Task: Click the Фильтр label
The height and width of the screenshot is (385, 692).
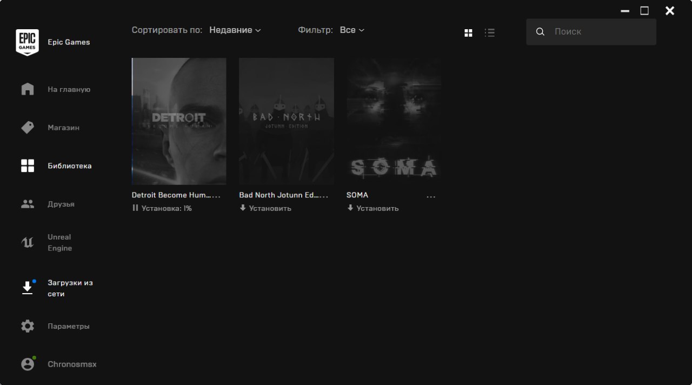Action: pos(316,30)
